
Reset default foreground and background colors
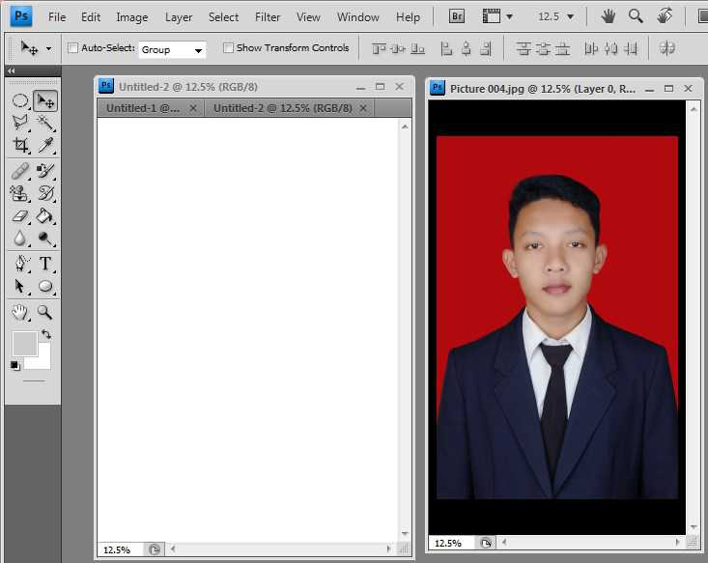[14, 366]
